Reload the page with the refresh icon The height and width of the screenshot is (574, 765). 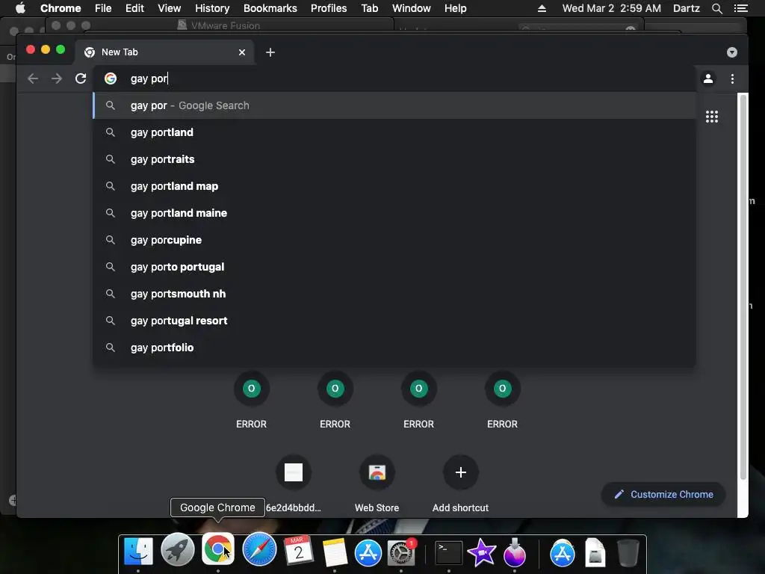(x=81, y=78)
